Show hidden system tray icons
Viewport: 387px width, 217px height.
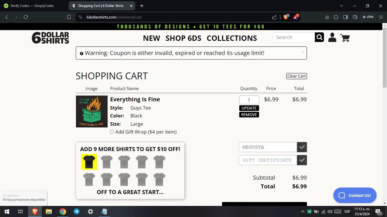point(303,212)
